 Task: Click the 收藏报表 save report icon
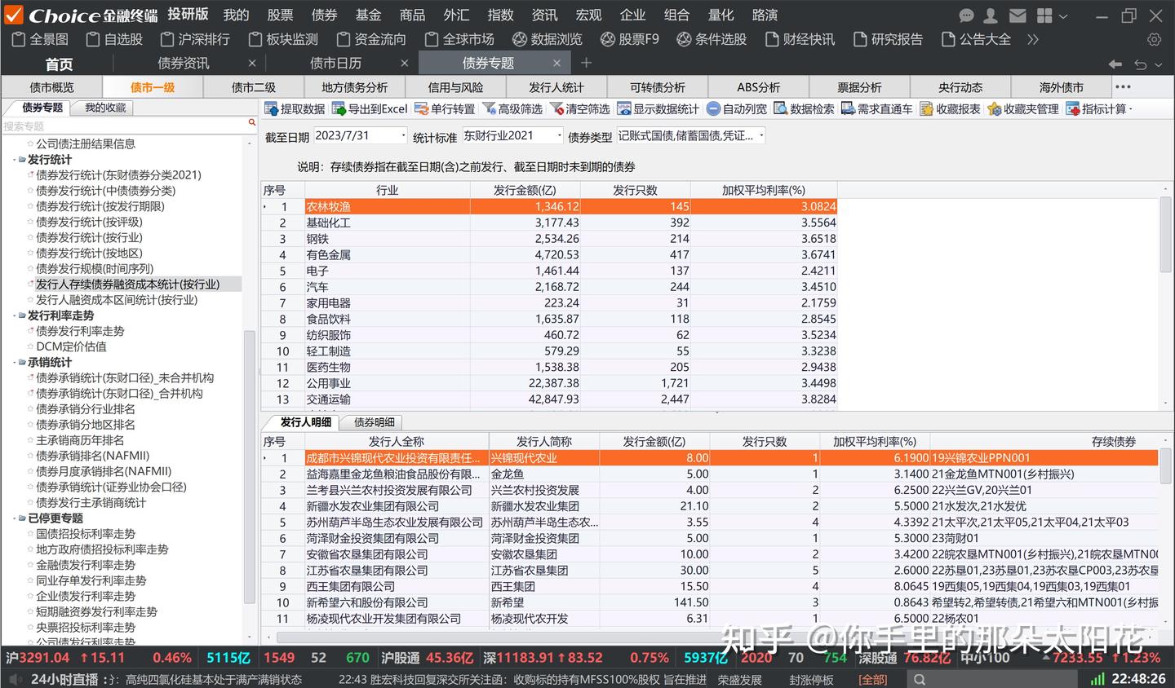coord(949,108)
